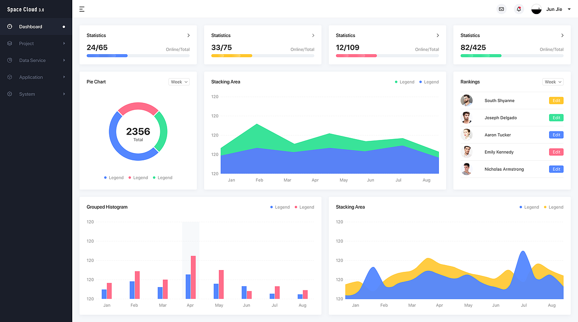Toggle blue Legend in bottom Stacking Area
Screen dimensions: 578x322
click(529, 207)
